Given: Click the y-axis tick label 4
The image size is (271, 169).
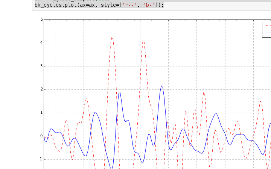Looking at the screenshot, I should point(41,43).
